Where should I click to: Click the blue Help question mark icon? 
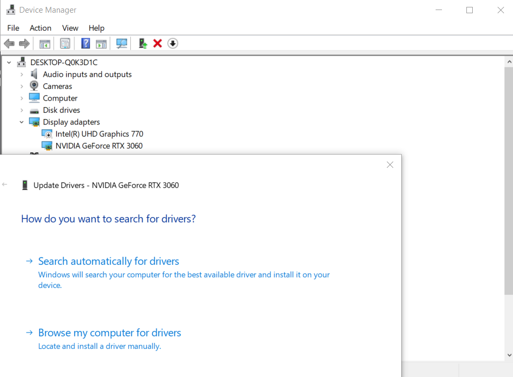(x=85, y=43)
